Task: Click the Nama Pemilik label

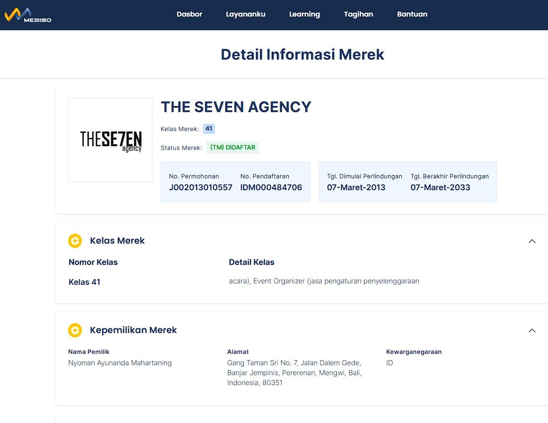Action: click(x=89, y=352)
